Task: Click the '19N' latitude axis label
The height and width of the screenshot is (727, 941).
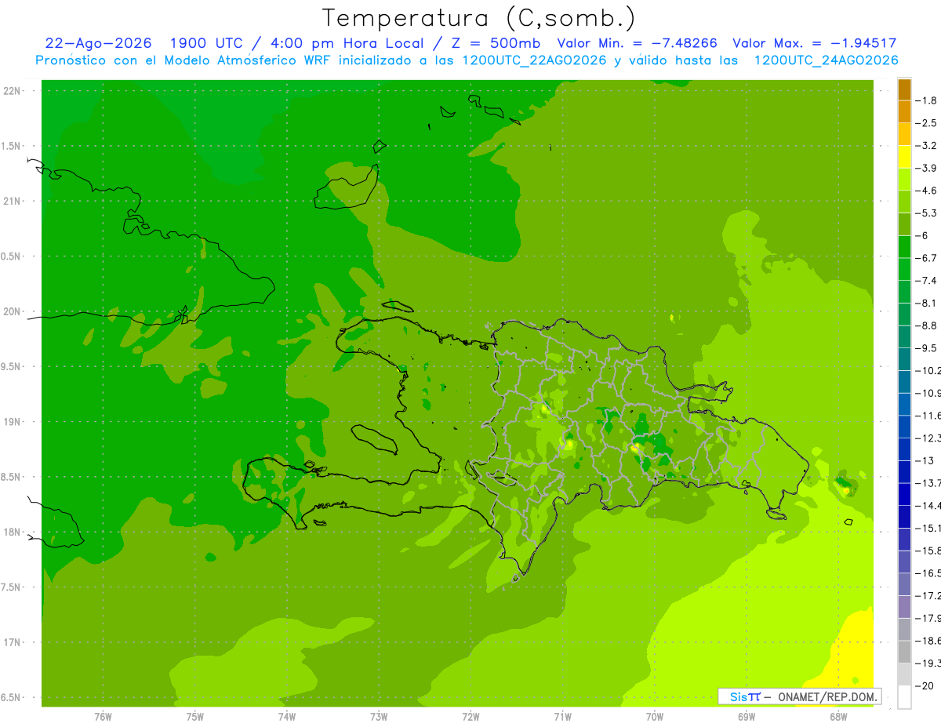Action: tap(12, 422)
